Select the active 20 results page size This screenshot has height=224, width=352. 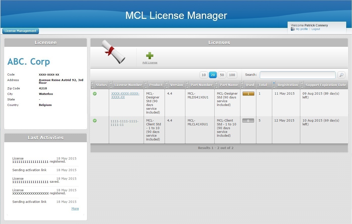[x=213, y=75]
